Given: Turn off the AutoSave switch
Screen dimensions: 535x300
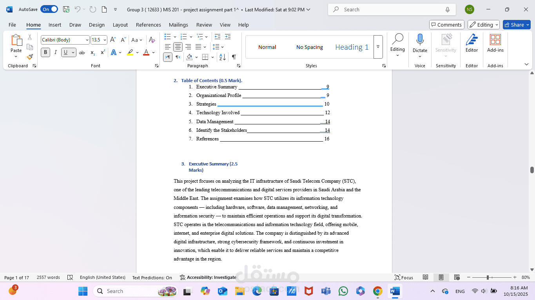Looking at the screenshot, I should coord(49,9).
